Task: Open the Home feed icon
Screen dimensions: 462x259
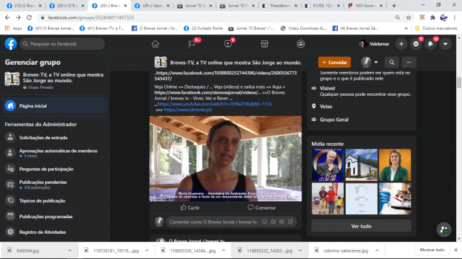Action: coord(155,44)
